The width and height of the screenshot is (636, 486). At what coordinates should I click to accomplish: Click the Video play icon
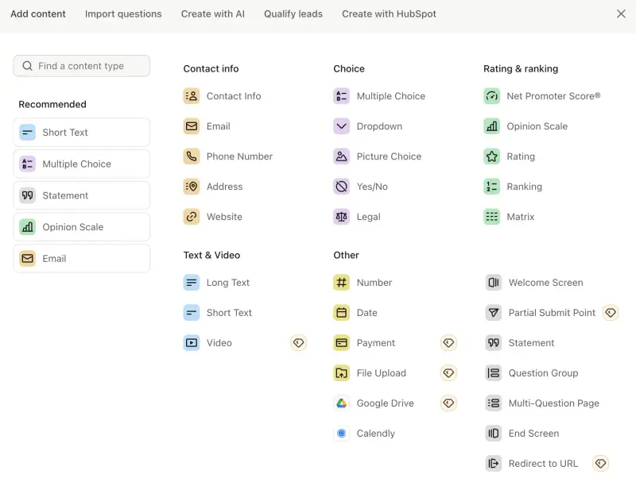coord(192,342)
